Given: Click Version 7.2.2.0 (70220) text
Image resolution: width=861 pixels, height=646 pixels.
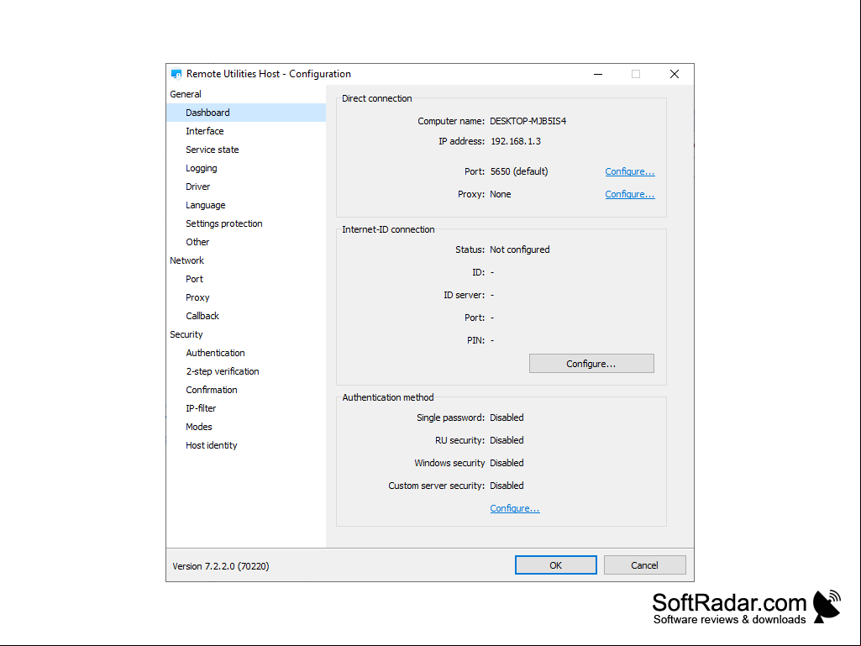Looking at the screenshot, I should tap(221, 566).
